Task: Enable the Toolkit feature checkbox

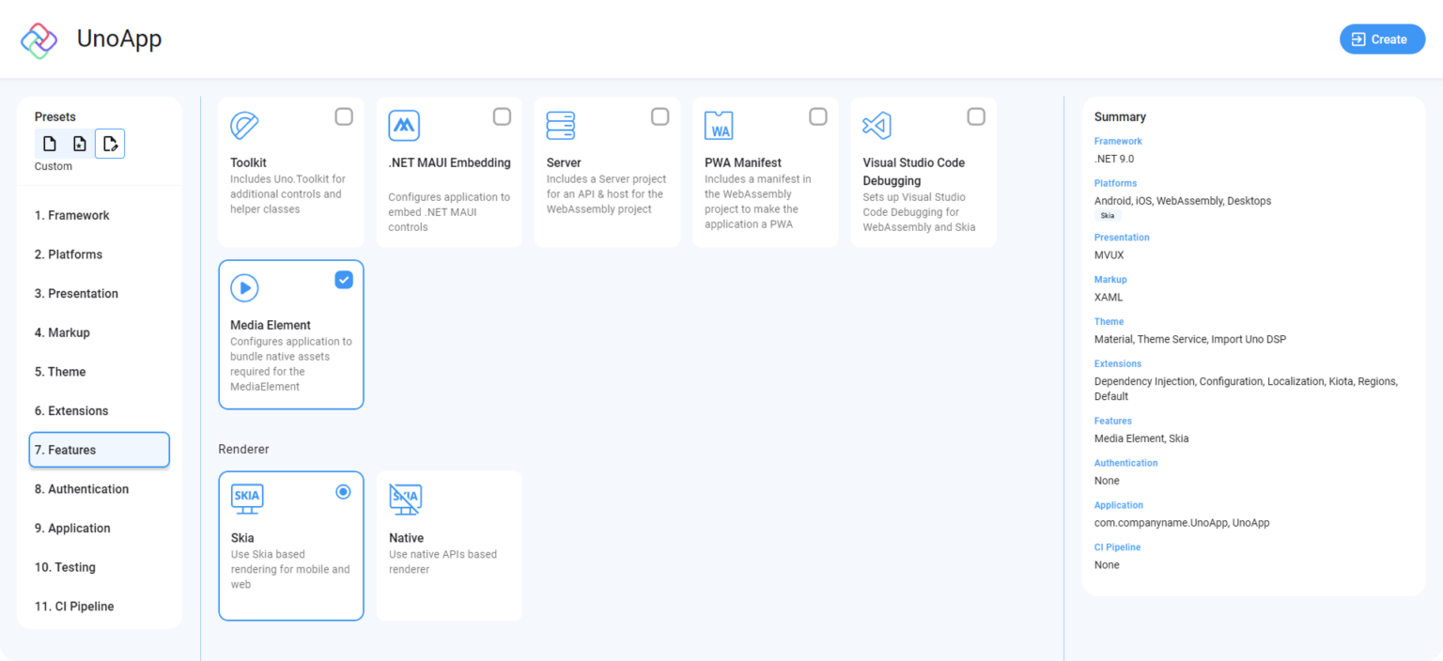Action: coord(344,115)
